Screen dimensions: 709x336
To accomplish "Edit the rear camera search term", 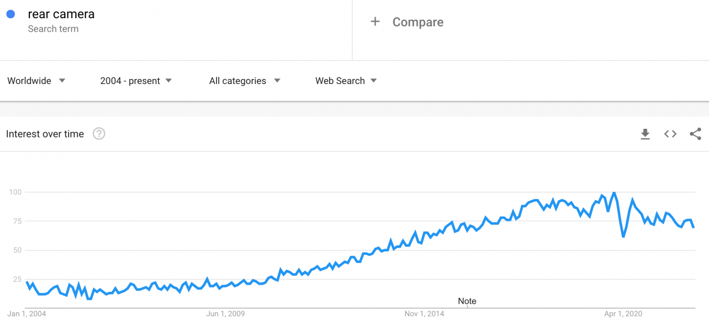I will click(61, 14).
